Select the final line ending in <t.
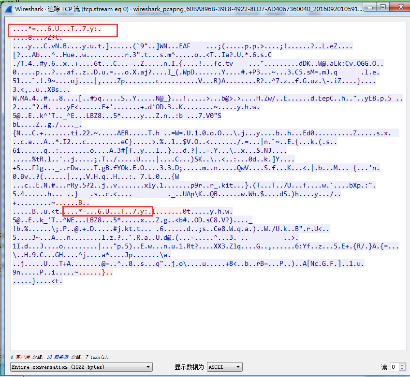 point(38,281)
